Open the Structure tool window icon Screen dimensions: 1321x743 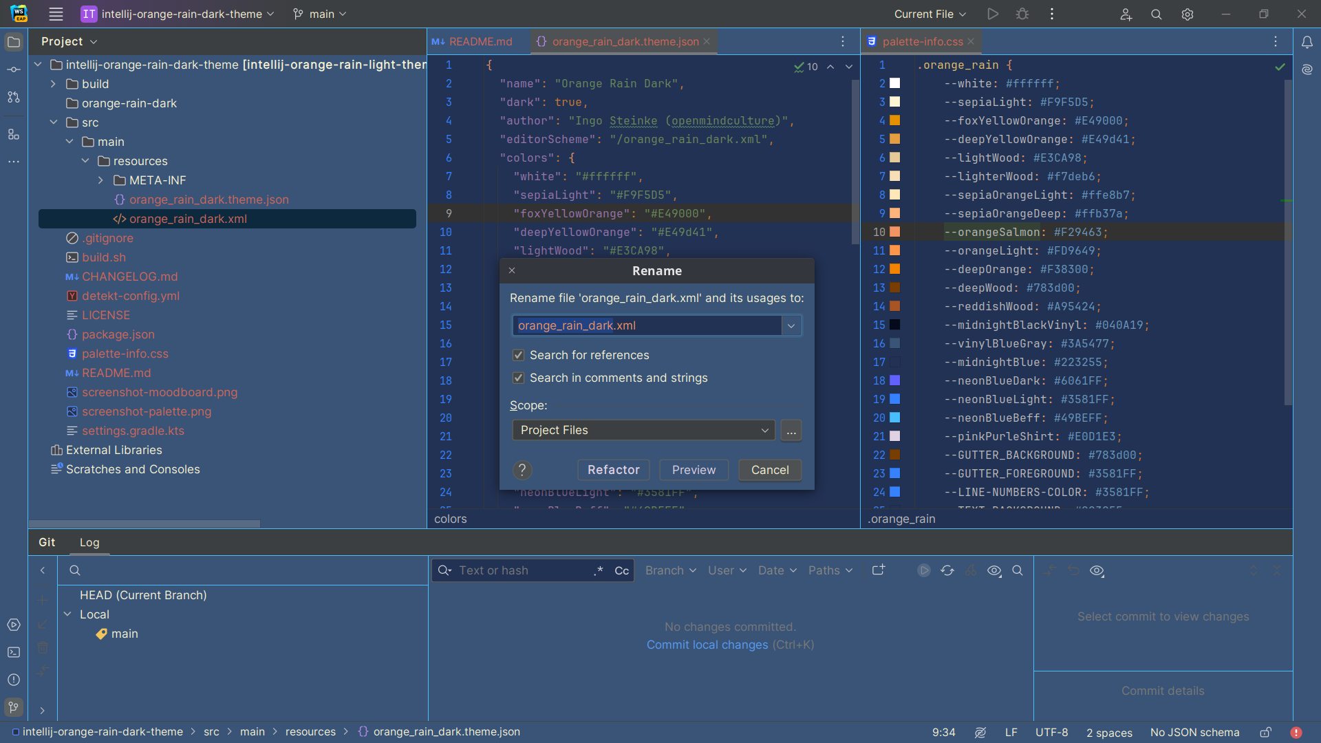coord(14,134)
